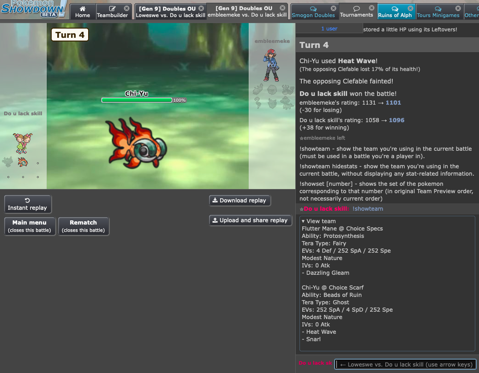This screenshot has width=479, height=373.
Task: Click the Do u lack skill name label on battlefield
Action: pyautogui.click(x=23, y=113)
